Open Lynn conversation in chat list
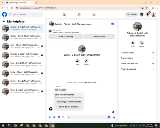The height and width of the screenshot is (128, 160). pos(22,64)
